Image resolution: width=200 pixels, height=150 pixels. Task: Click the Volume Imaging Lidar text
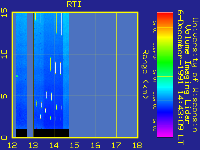(x=187, y=75)
